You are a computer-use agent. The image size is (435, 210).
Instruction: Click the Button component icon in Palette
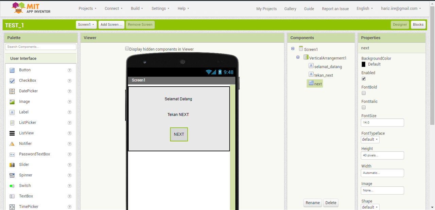(12, 70)
